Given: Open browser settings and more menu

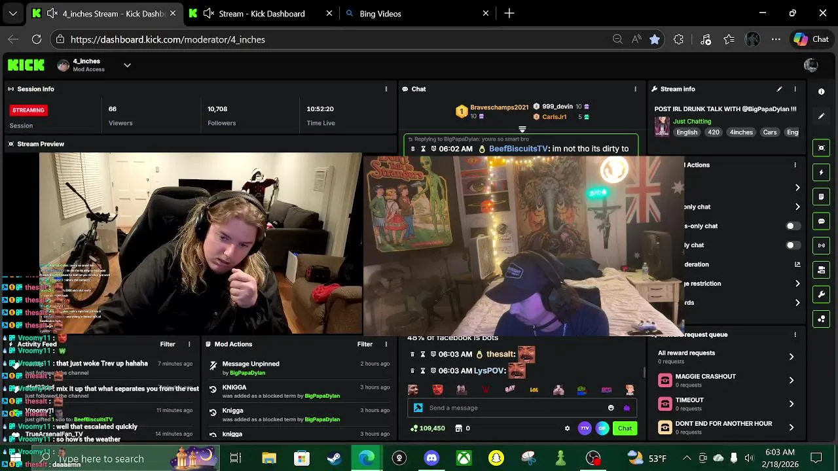Looking at the screenshot, I should pos(776,39).
